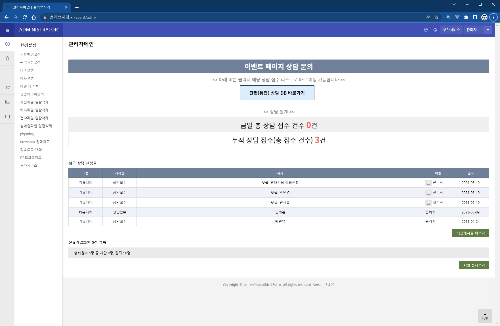The width and height of the screenshot is (500, 326).
Task: Bookmark this page with star icon
Action: [x=437, y=17]
